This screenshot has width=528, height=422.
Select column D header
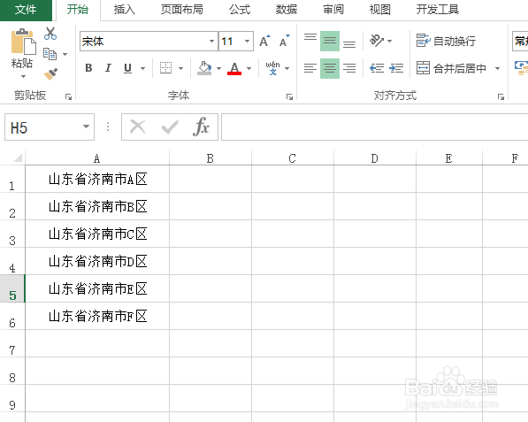375,158
